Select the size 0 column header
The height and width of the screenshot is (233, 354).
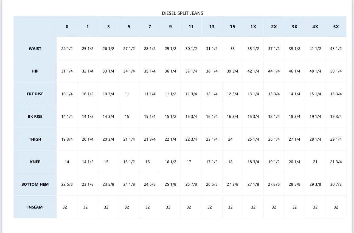pyautogui.click(x=67, y=27)
